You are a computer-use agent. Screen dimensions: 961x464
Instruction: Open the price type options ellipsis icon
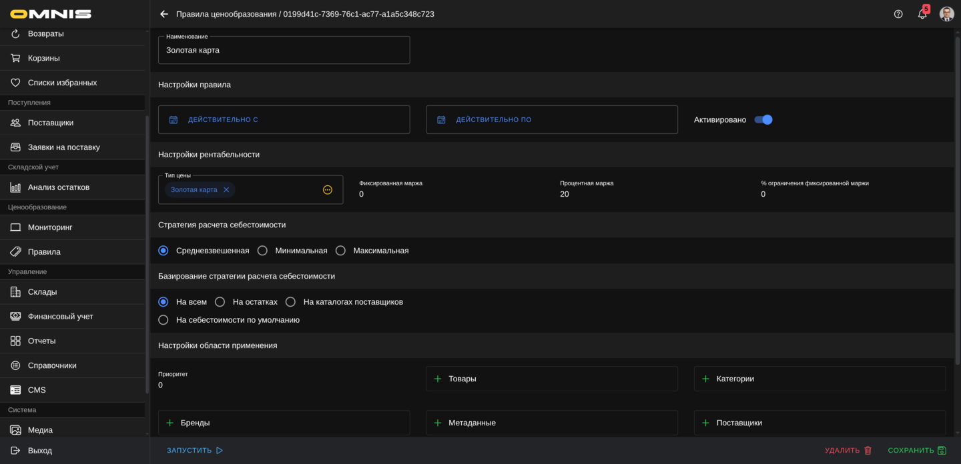[x=328, y=190]
